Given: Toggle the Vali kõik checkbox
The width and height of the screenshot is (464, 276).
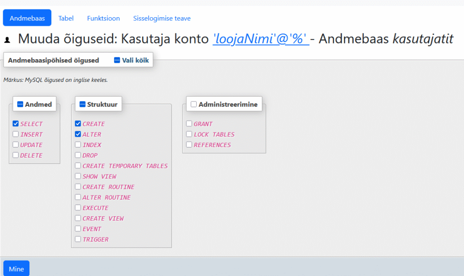Looking at the screenshot, I should pos(117,60).
